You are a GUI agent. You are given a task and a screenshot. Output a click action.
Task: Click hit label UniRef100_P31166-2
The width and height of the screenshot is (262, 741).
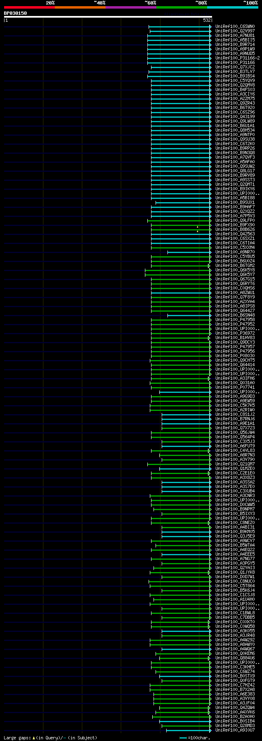(237, 58)
